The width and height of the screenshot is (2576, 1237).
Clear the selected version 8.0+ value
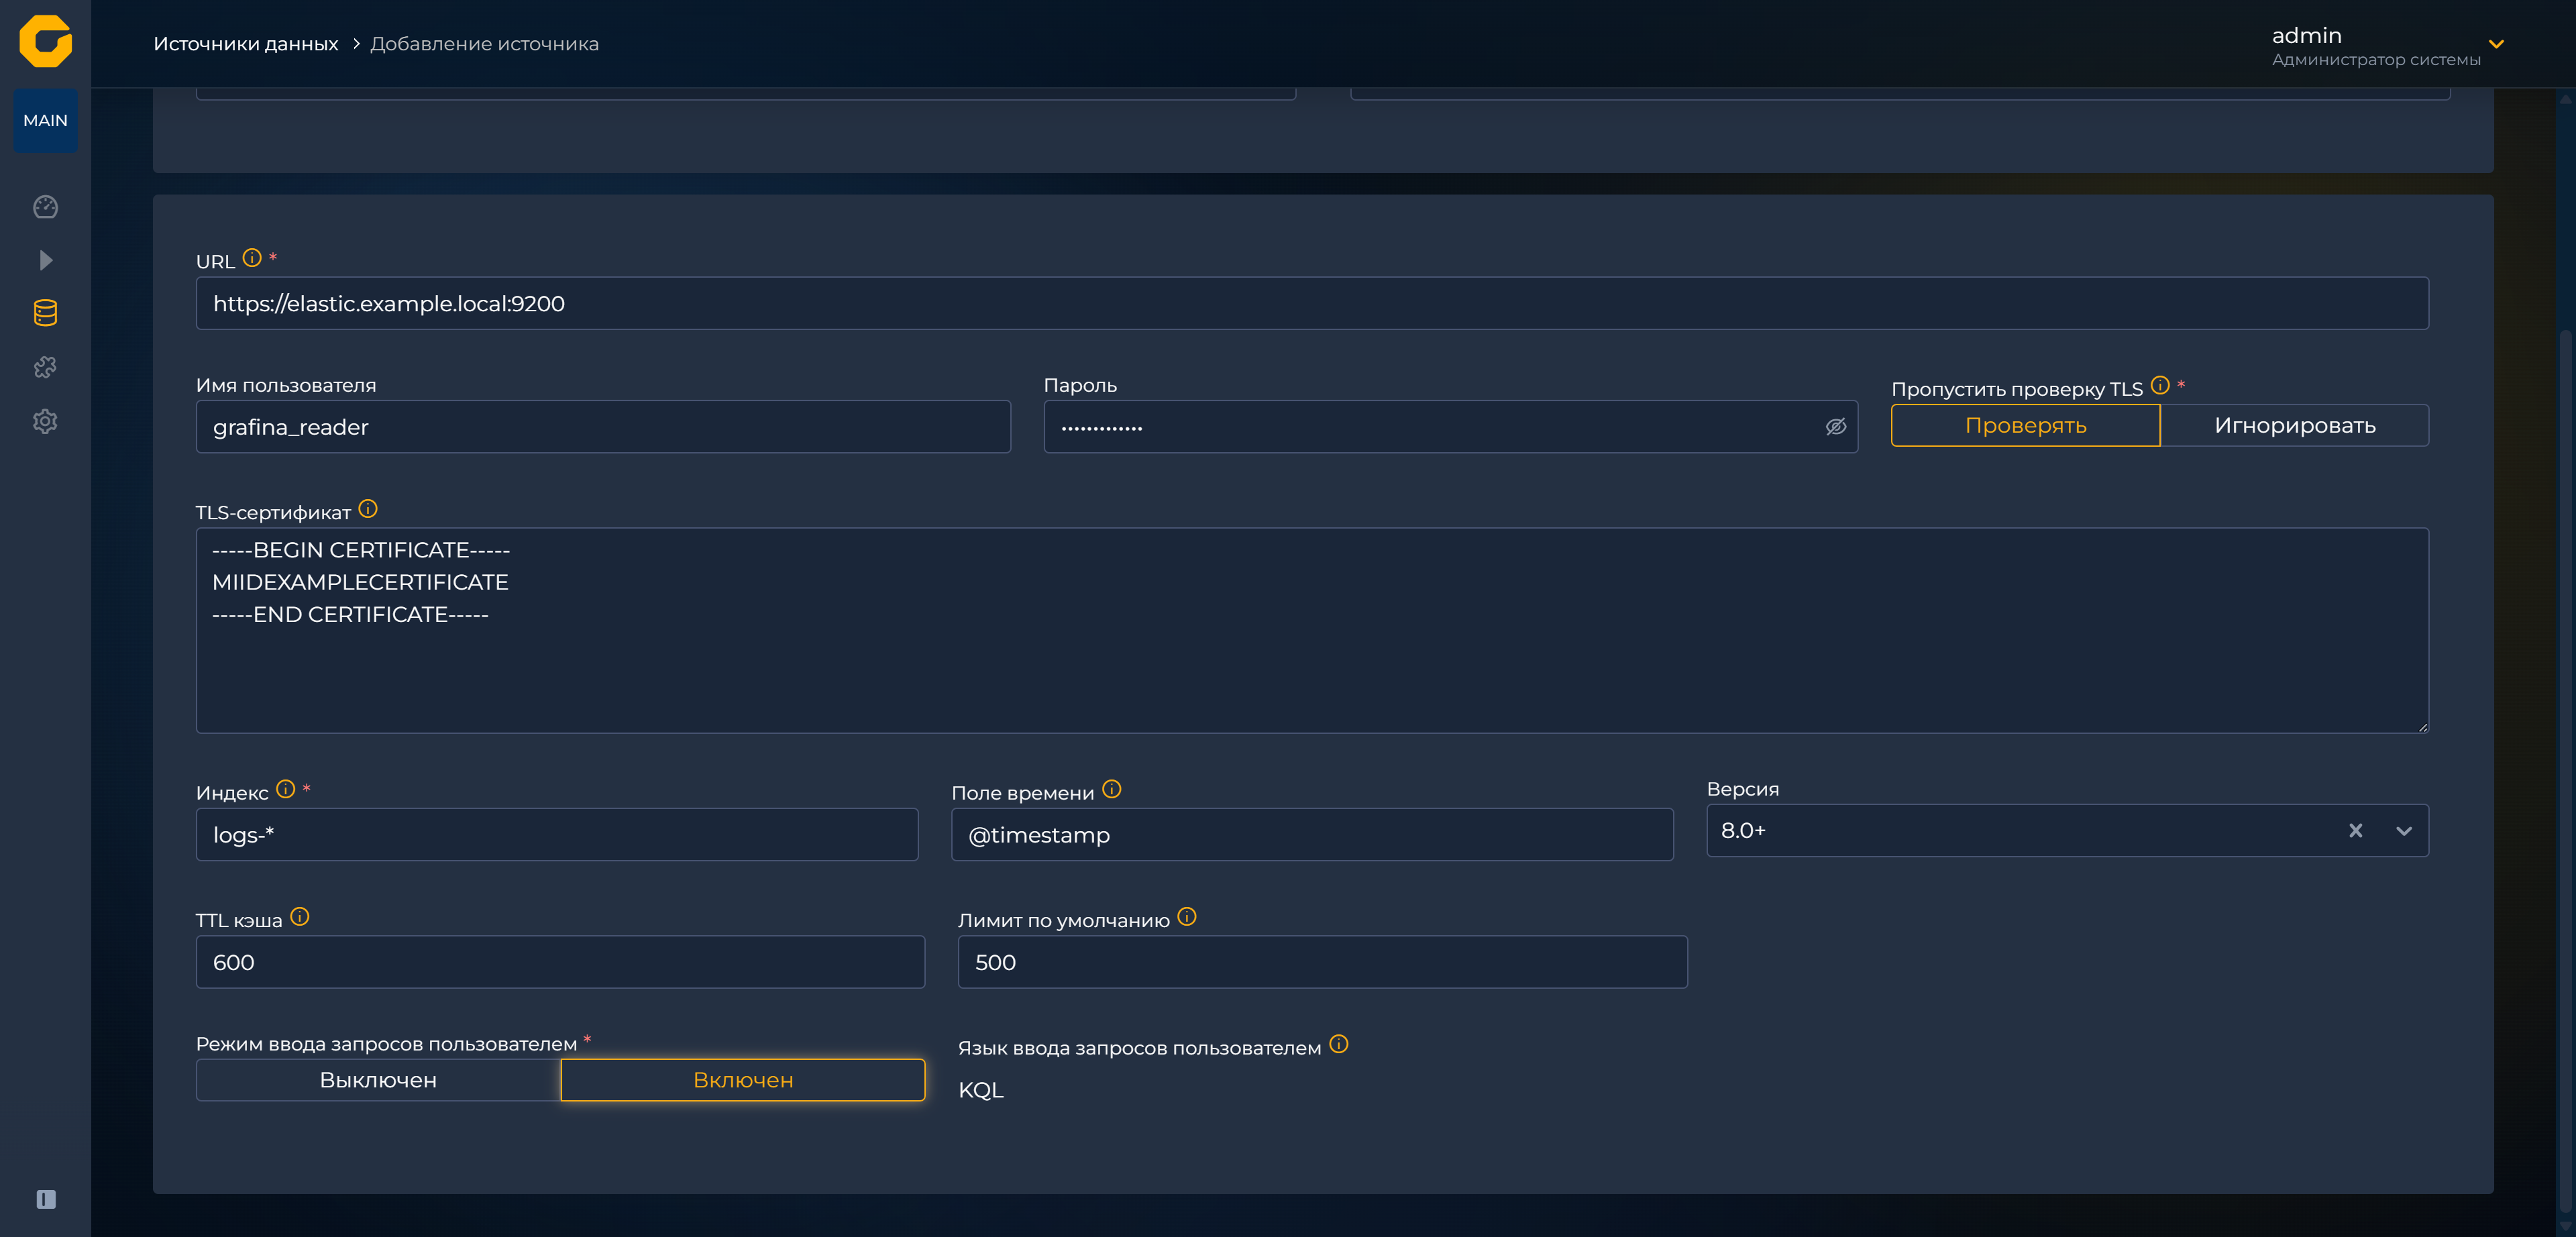click(2356, 831)
